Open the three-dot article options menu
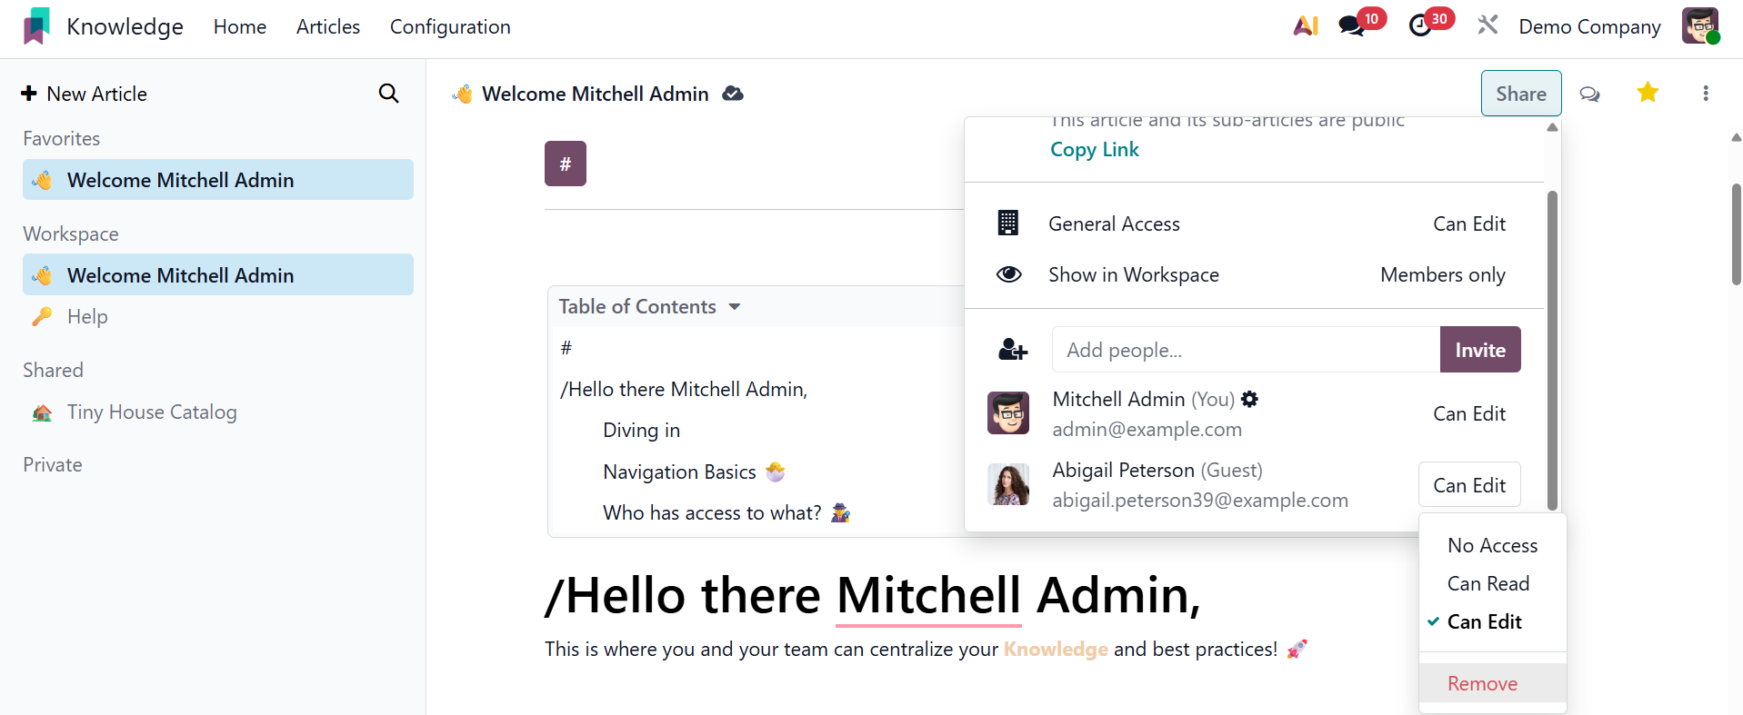This screenshot has width=1743, height=715. (x=1705, y=94)
